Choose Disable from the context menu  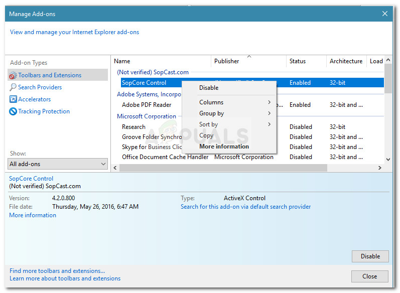click(209, 88)
